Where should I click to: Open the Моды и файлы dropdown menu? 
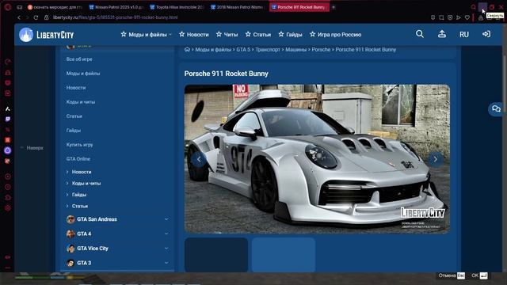146,34
